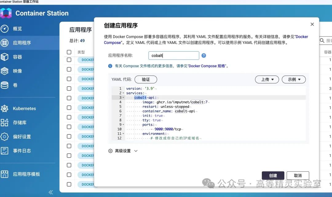Viewport: 332px width, 197px height.
Task: Click the 应用程序名称 input field
Action: [x=174, y=55]
